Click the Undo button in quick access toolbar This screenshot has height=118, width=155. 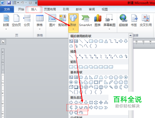click(22, 3)
